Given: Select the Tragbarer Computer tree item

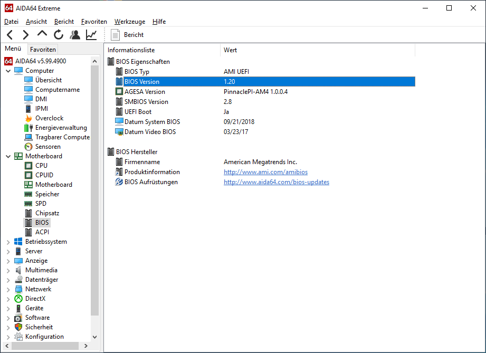Looking at the screenshot, I should 62,137.
